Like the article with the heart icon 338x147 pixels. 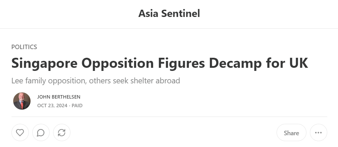(x=20, y=132)
